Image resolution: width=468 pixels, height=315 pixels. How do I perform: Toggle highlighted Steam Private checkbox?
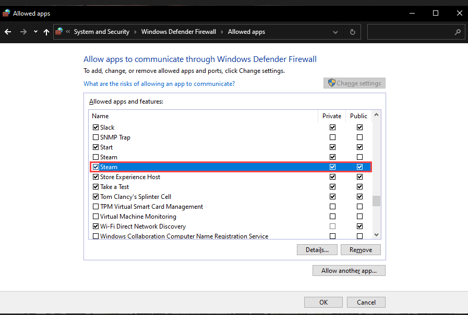coord(332,167)
